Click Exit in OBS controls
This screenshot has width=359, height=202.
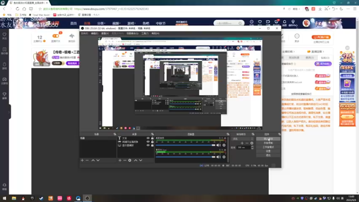pyautogui.click(x=268, y=155)
